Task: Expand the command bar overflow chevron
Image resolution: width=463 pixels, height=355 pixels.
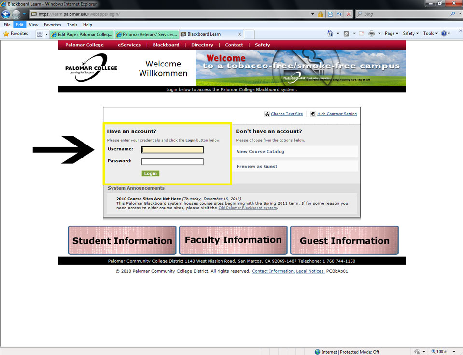Action: point(460,31)
